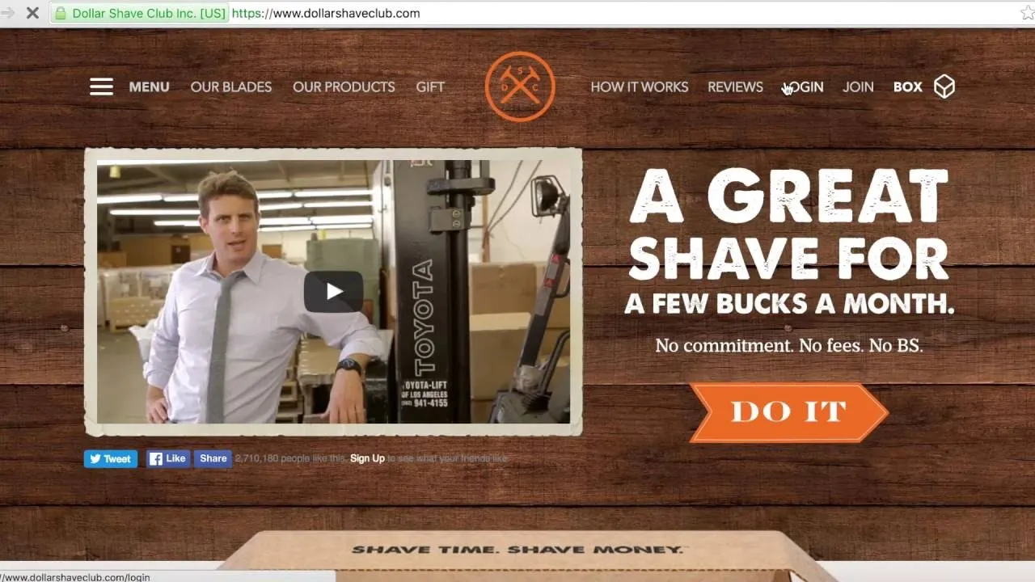This screenshot has width=1035, height=582.
Task: Click the JOIN link
Action: coord(858,86)
